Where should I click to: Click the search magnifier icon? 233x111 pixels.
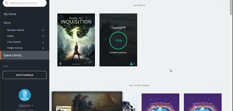pos(7,3)
